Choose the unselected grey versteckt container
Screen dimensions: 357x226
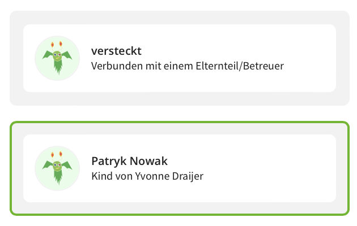pos(180,58)
